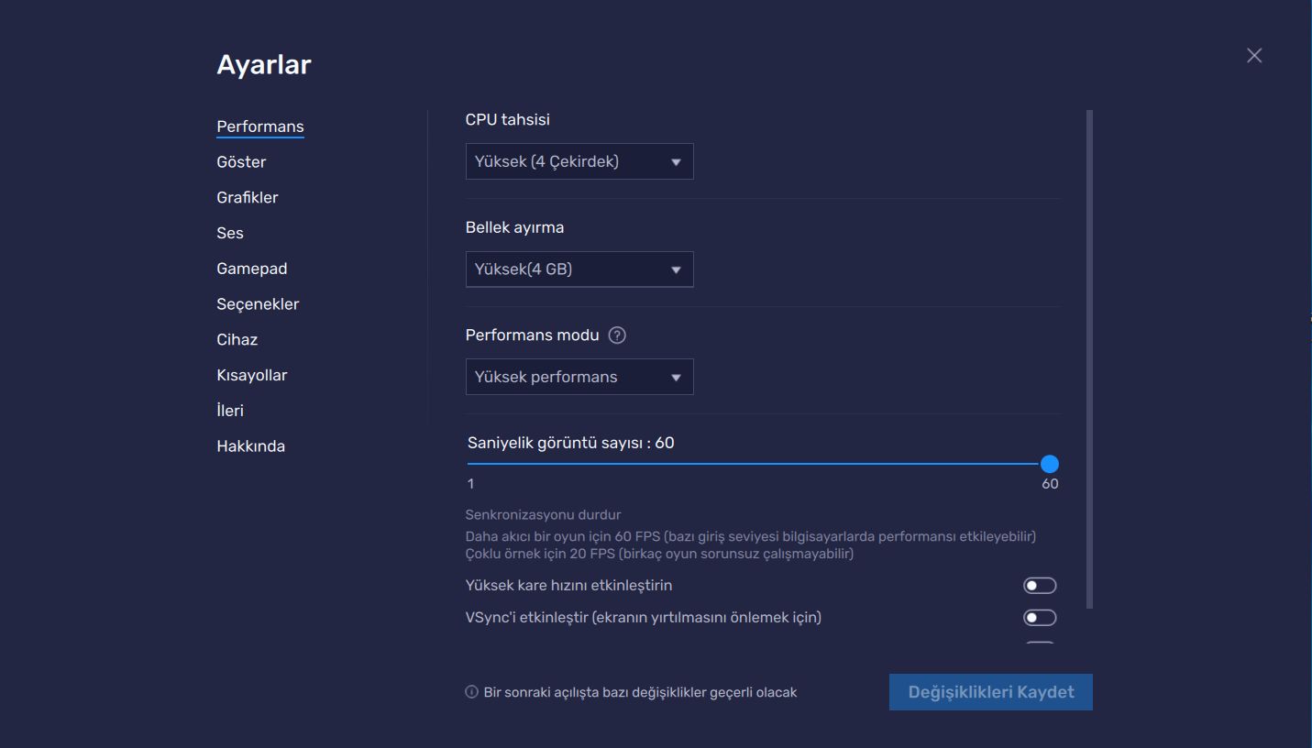Switch to Kısayollar section
The image size is (1312, 748).
tap(252, 375)
